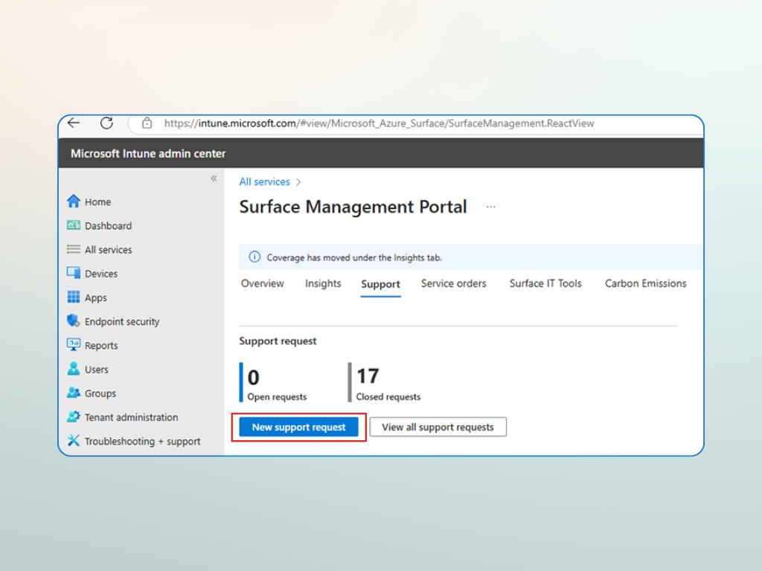The width and height of the screenshot is (762, 571).
Task: Open Reports in the sidebar
Action: (101, 346)
